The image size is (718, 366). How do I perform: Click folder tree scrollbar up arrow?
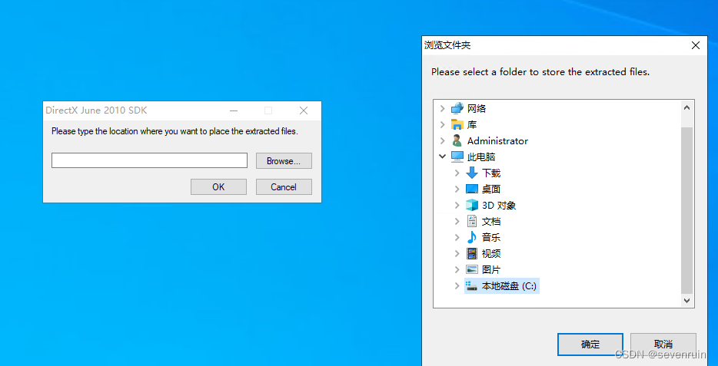coord(686,108)
